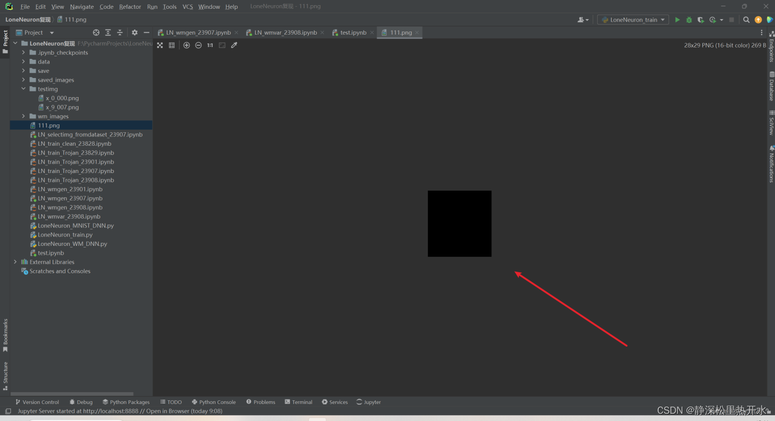This screenshot has height=421, width=775.
Task: Toggle the Project side tab
Action: pos(5,42)
